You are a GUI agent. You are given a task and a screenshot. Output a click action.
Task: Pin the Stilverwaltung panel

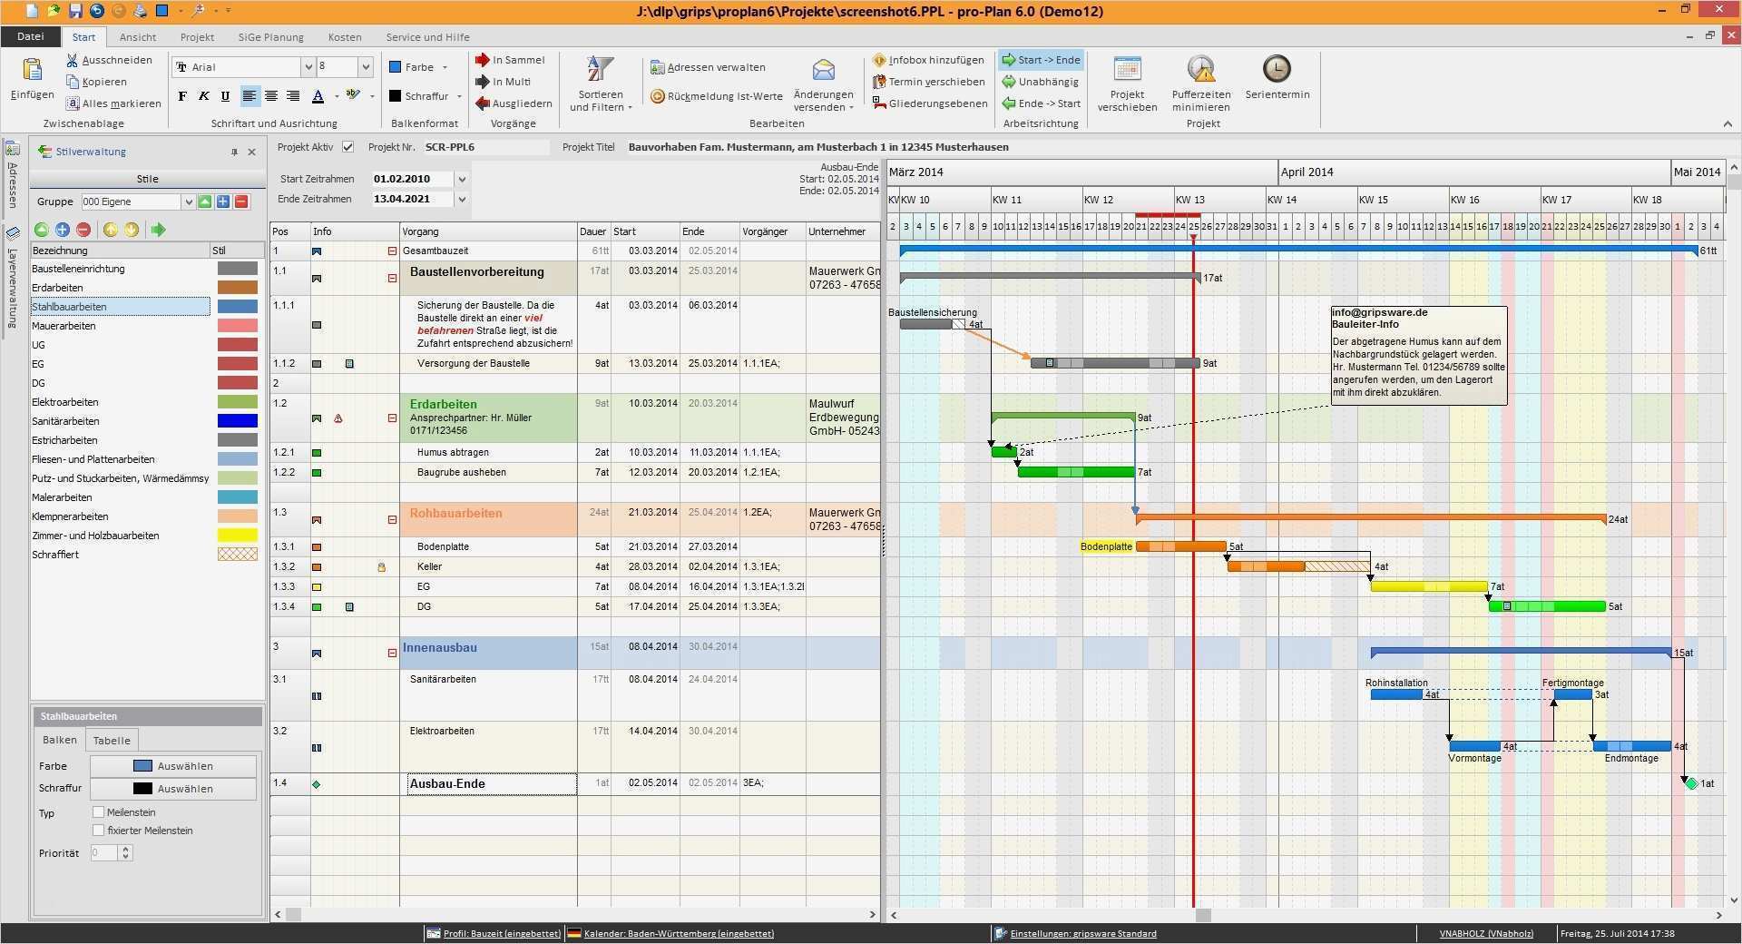234,152
